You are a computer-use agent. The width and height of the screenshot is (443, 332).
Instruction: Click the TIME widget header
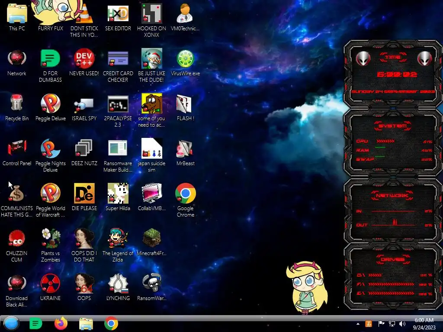(x=393, y=57)
